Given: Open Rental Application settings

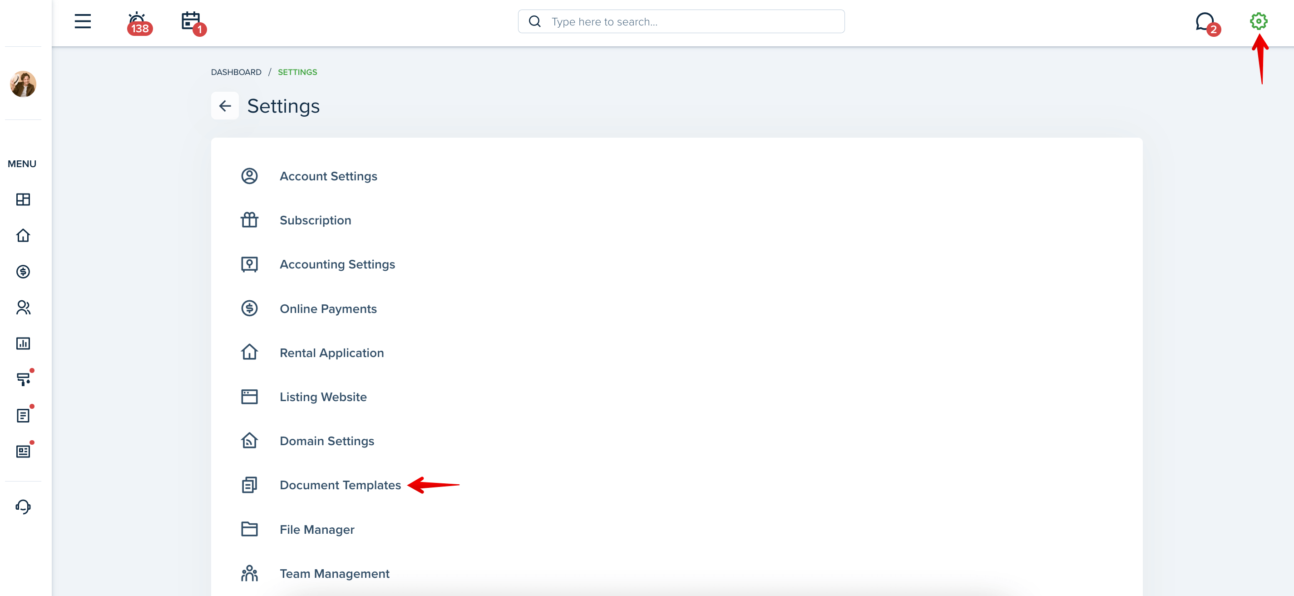Looking at the screenshot, I should [331, 353].
